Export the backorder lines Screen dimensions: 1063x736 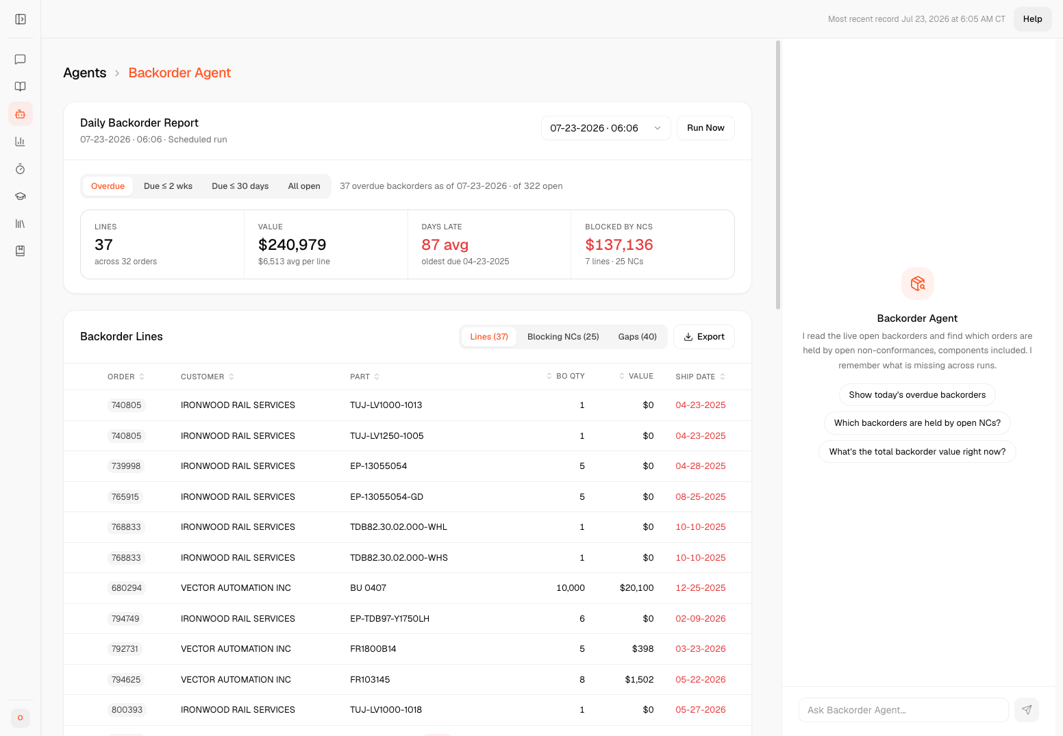tap(704, 337)
